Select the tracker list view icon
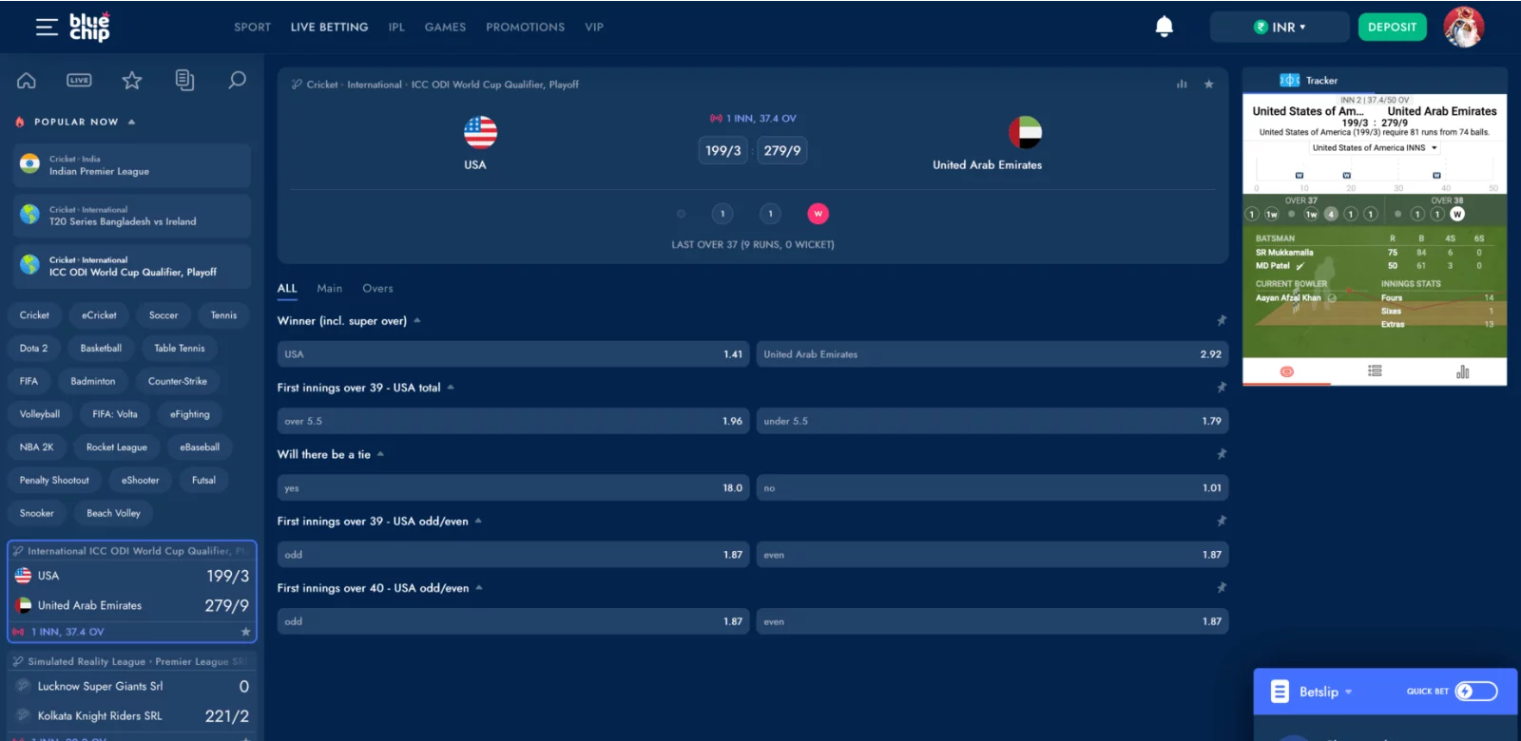Image resolution: width=1521 pixels, height=741 pixels. point(1375,371)
